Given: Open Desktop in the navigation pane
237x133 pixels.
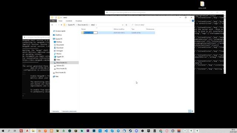Looking at the screenshot, I should coord(59,42).
